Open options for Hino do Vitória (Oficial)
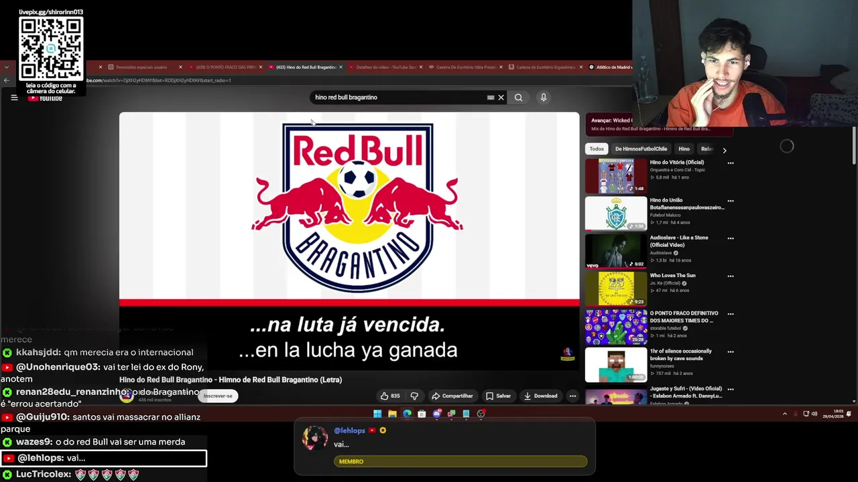The image size is (858, 482). click(x=731, y=163)
